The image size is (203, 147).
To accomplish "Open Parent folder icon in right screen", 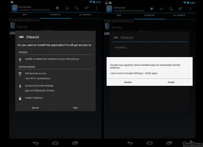I will tap(107, 26).
